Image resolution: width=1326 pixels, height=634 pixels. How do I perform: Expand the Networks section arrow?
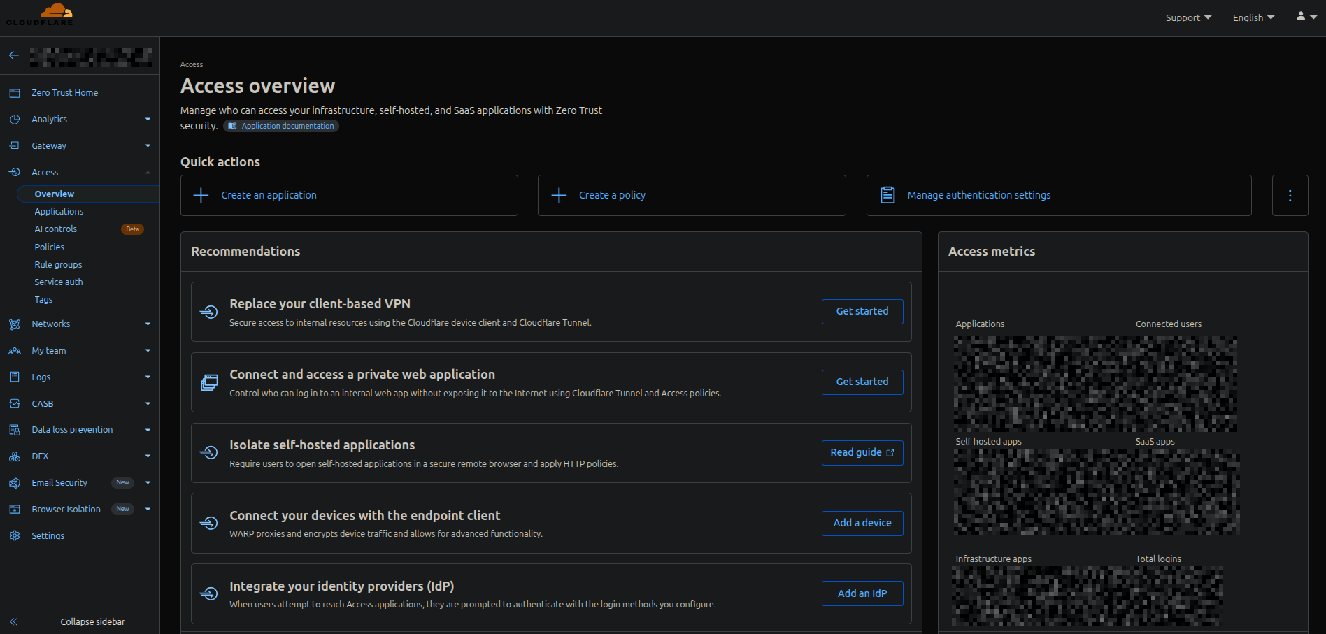coord(148,324)
